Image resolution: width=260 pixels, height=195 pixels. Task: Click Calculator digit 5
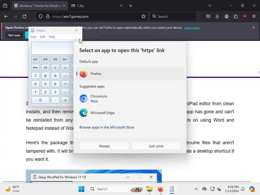pos(45,84)
